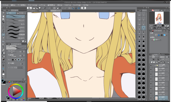The height and width of the screenshot is (102, 171).
Task: Select the Gペン sub tool
Action: point(16,16)
